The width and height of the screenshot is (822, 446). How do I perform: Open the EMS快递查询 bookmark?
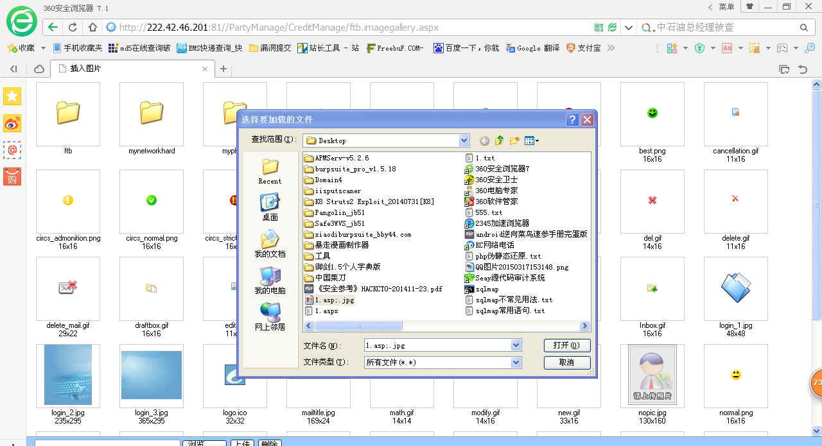click(210, 48)
